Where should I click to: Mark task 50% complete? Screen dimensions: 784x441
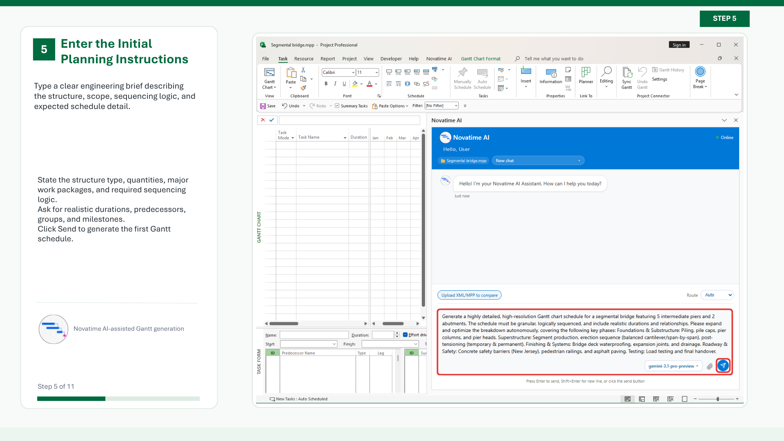(408, 72)
